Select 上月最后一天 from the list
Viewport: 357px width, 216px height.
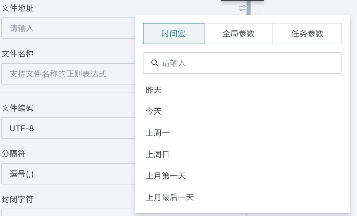(170, 197)
